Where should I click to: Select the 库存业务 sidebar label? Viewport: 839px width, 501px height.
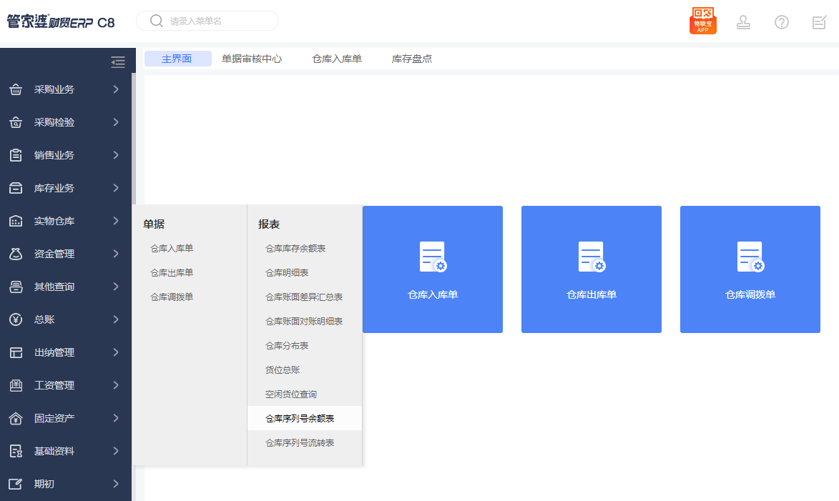54,188
